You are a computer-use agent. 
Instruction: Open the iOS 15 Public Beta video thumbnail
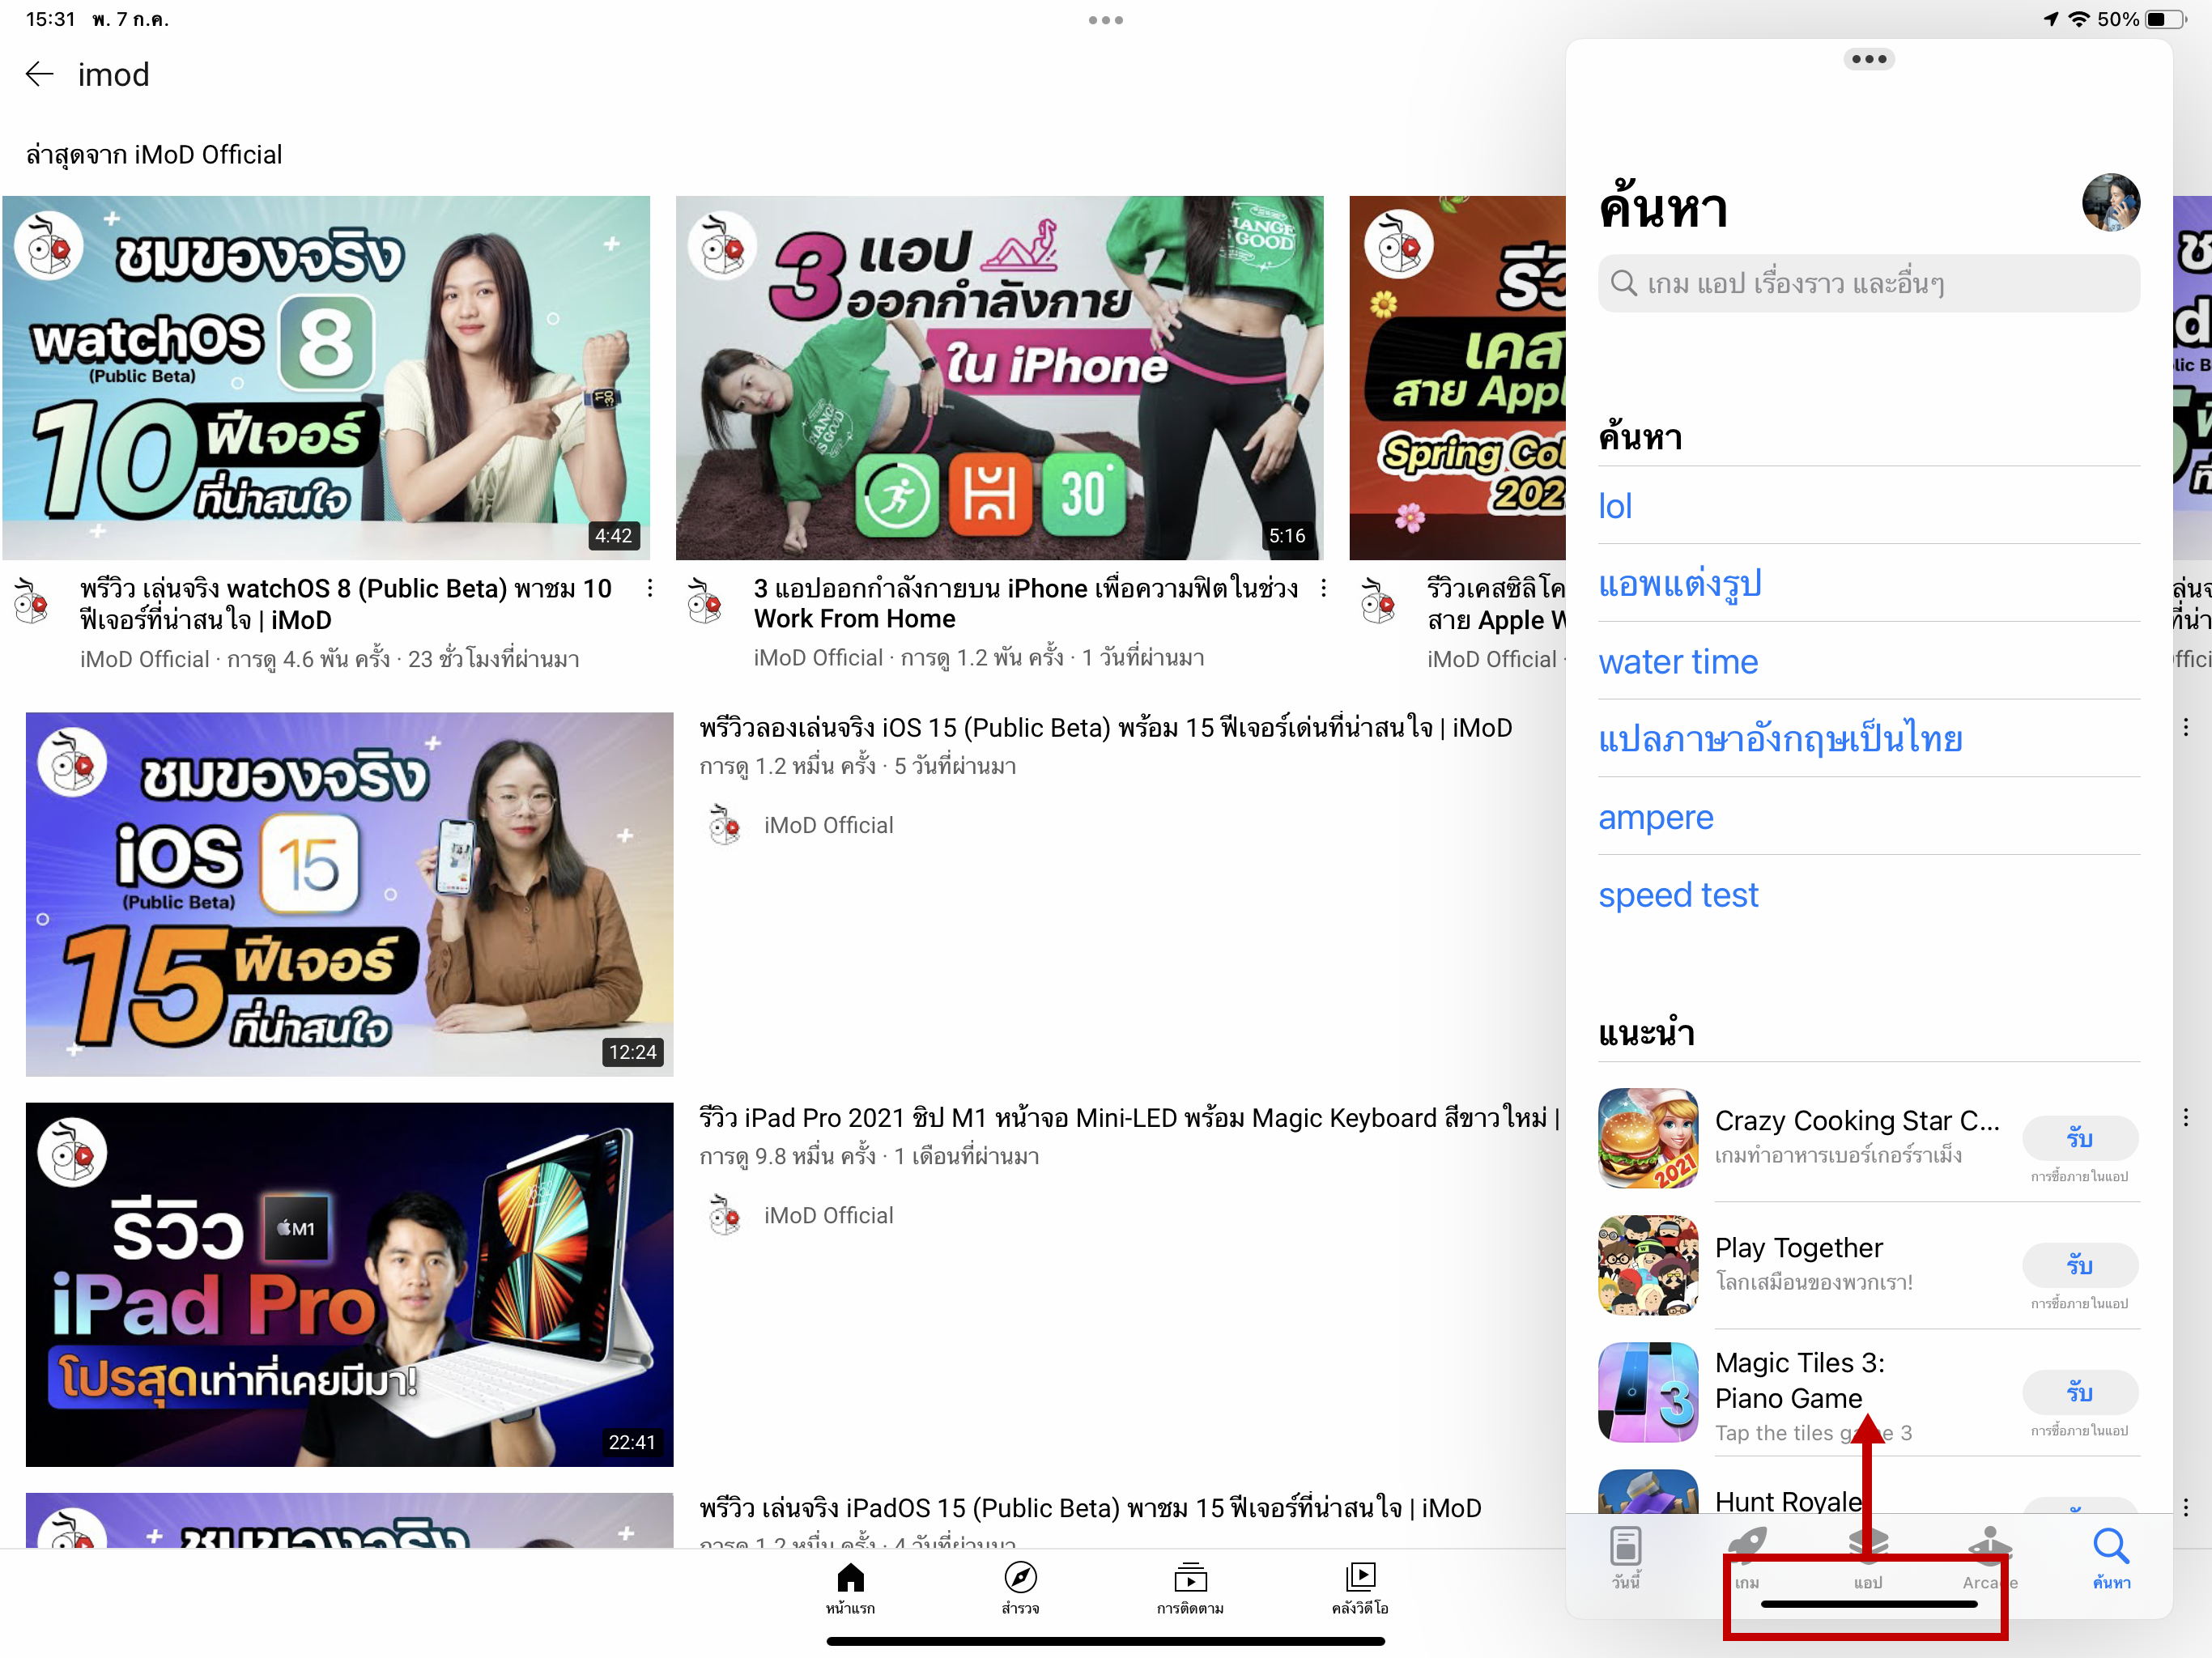[x=349, y=894]
